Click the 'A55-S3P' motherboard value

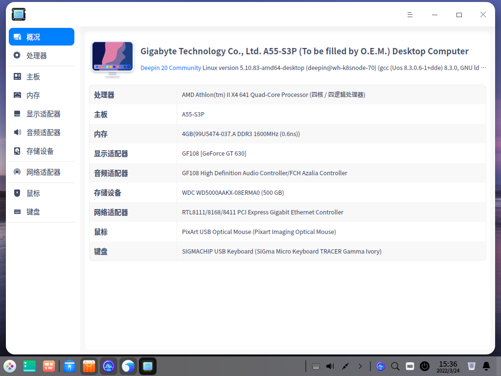[193, 114]
